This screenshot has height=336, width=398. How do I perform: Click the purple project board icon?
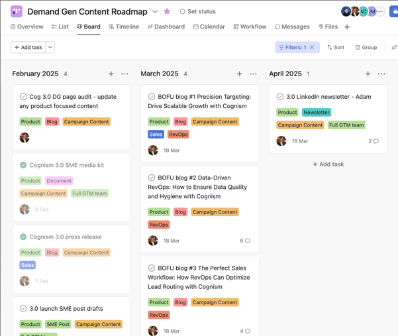coord(17,11)
